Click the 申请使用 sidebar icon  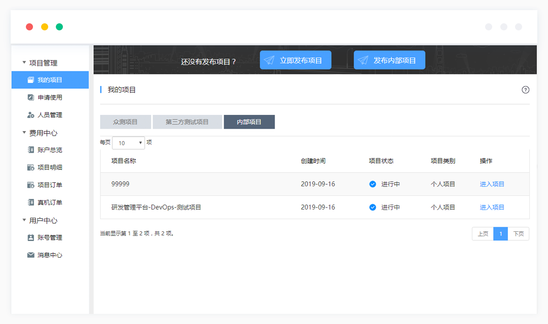tap(30, 97)
